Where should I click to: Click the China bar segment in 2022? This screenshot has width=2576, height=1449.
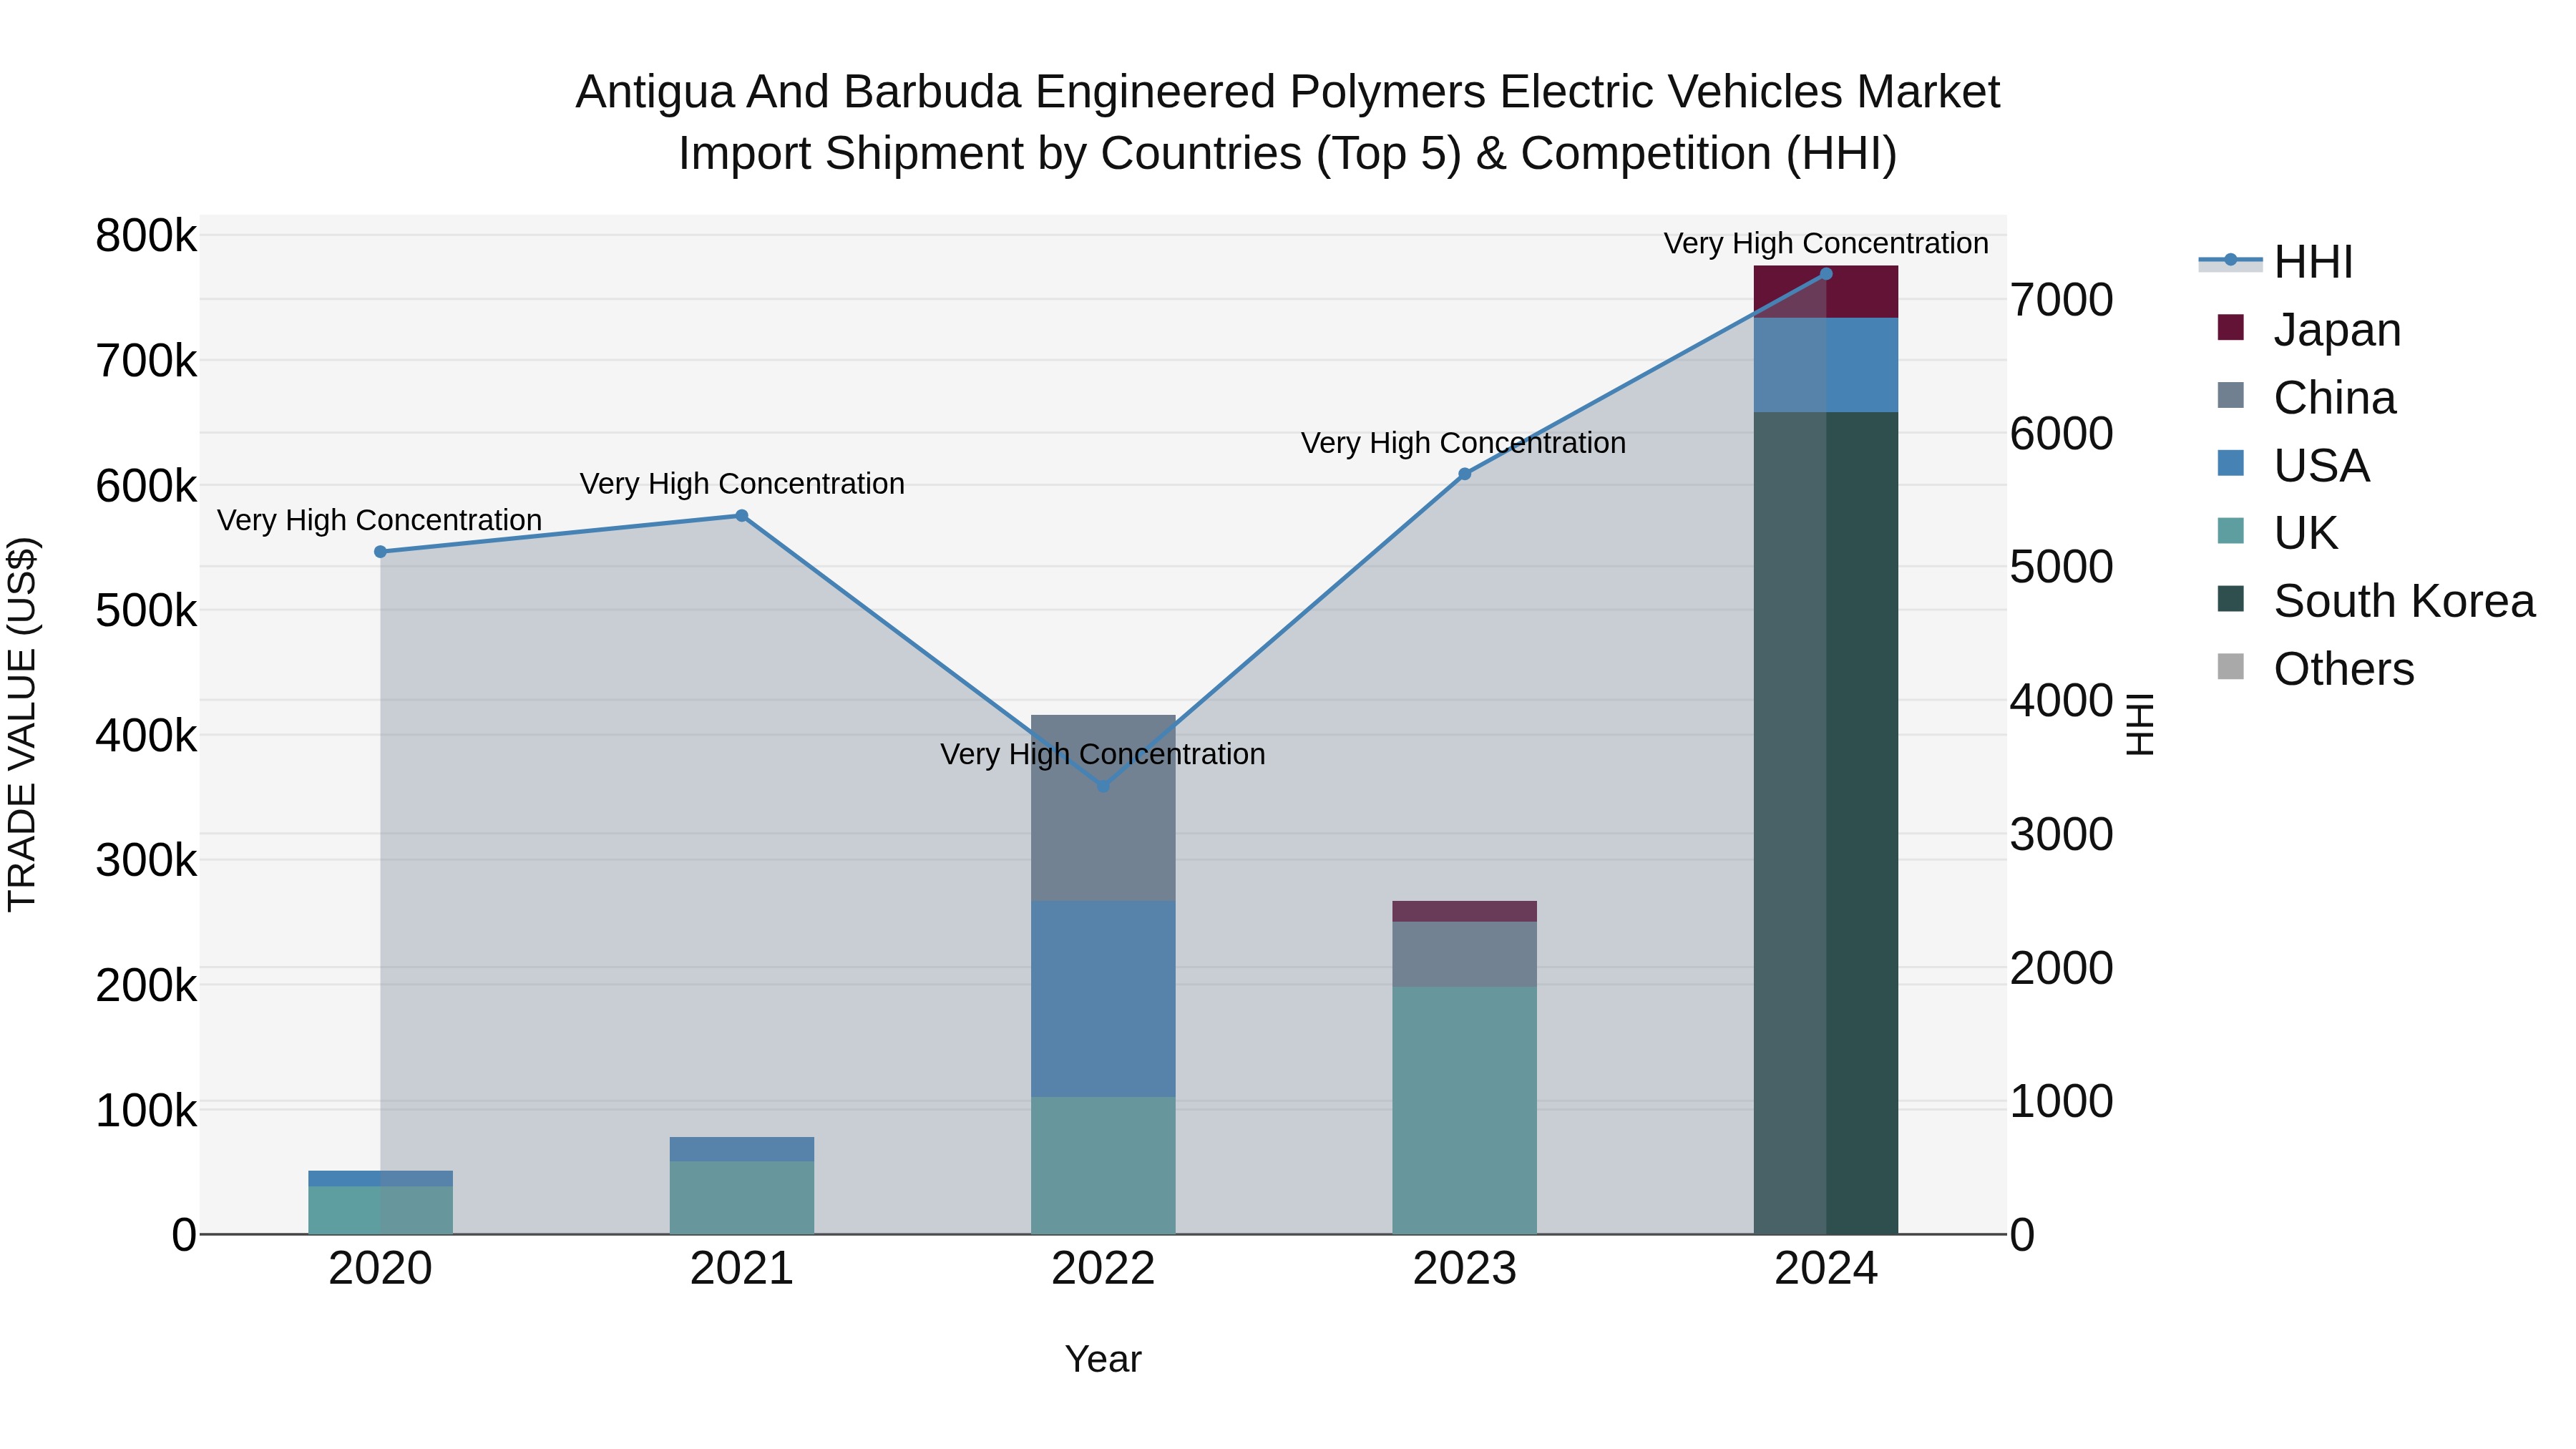[x=1103, y=808]
